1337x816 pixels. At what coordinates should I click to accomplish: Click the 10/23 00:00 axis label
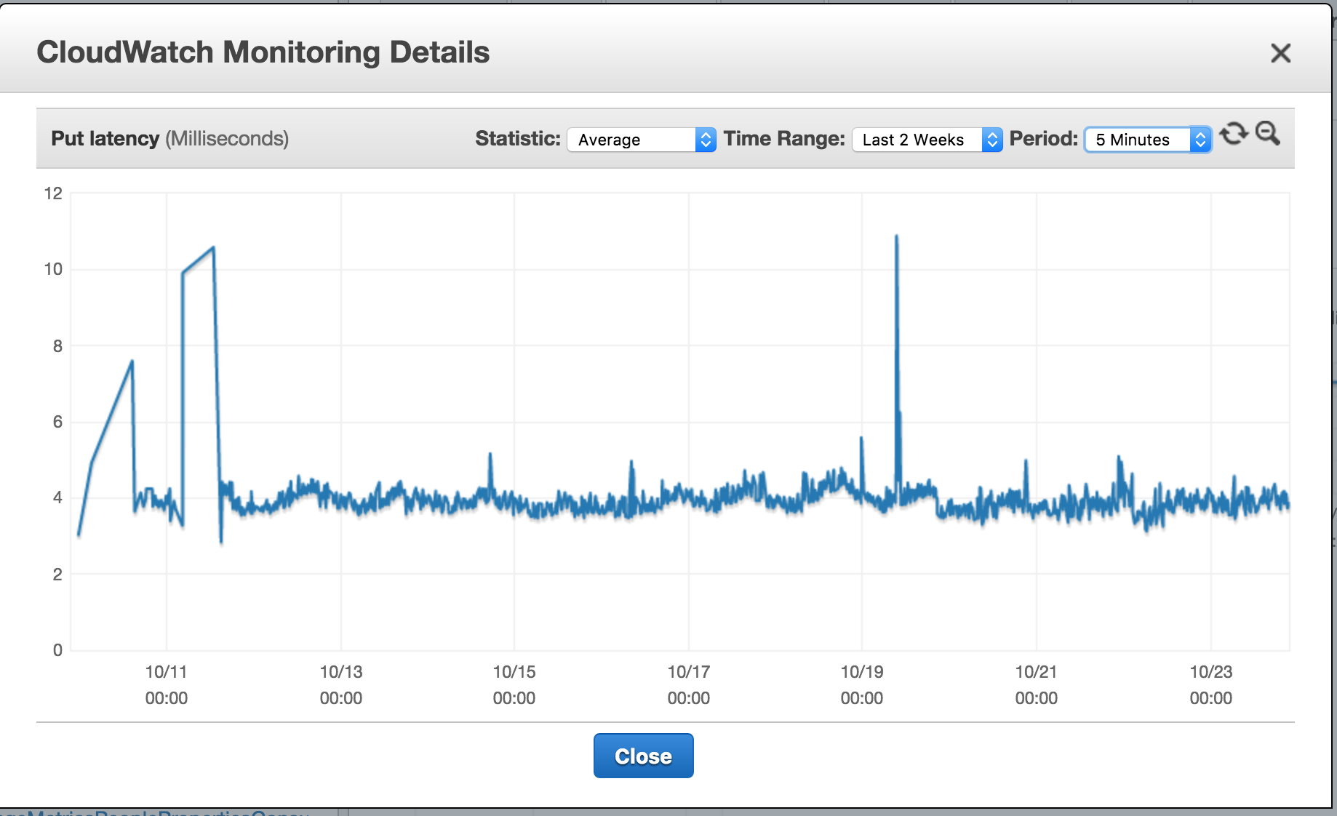point(1211,685)
